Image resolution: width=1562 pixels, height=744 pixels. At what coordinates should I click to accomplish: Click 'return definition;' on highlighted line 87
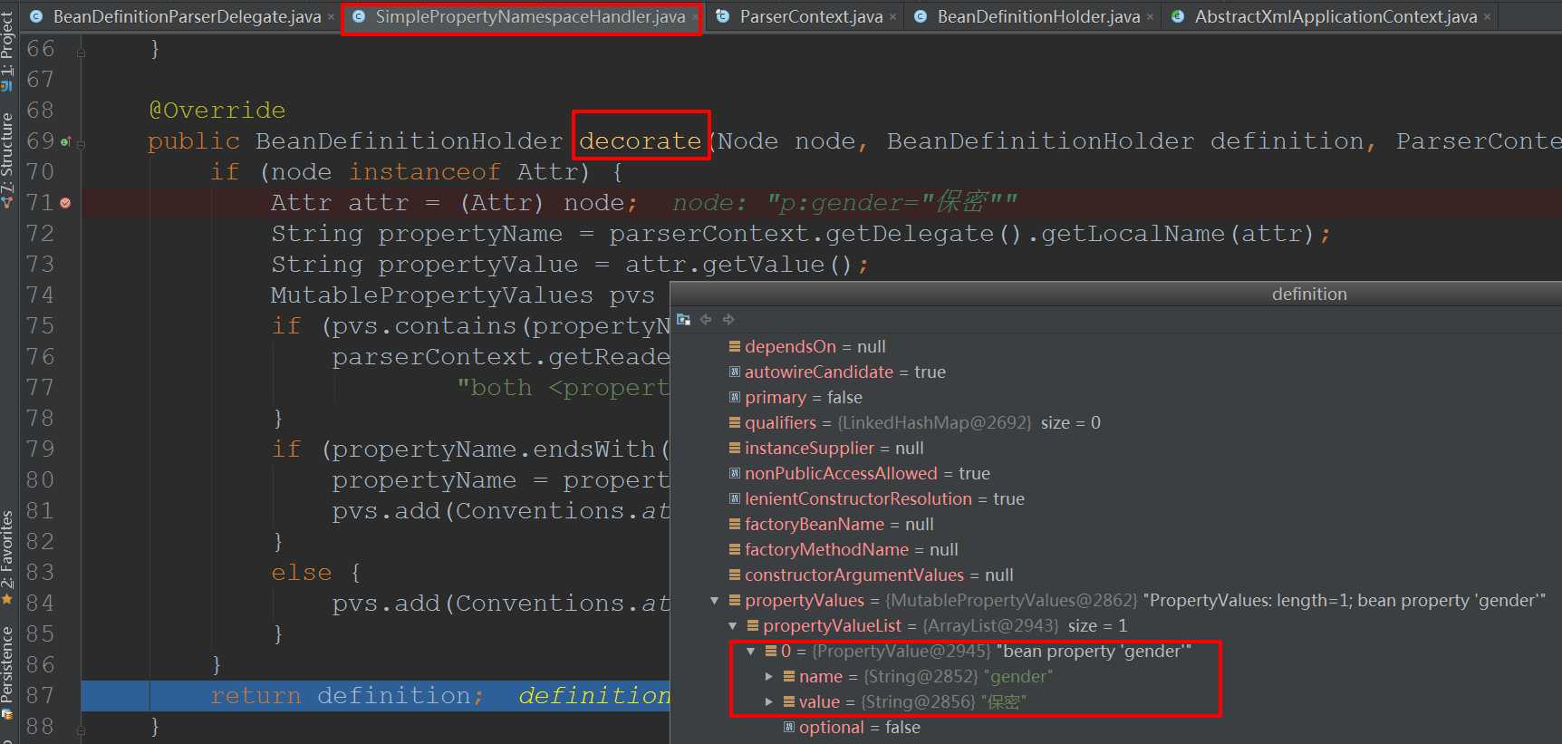click(x=348, y=696)
